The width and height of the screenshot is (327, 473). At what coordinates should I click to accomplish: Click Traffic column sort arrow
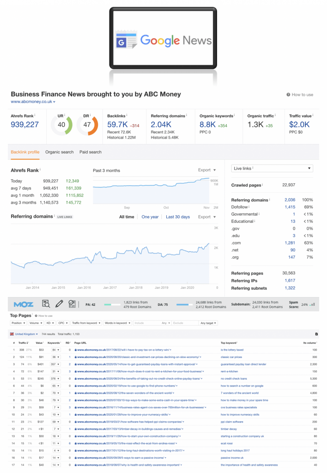(x=28, y=343)
